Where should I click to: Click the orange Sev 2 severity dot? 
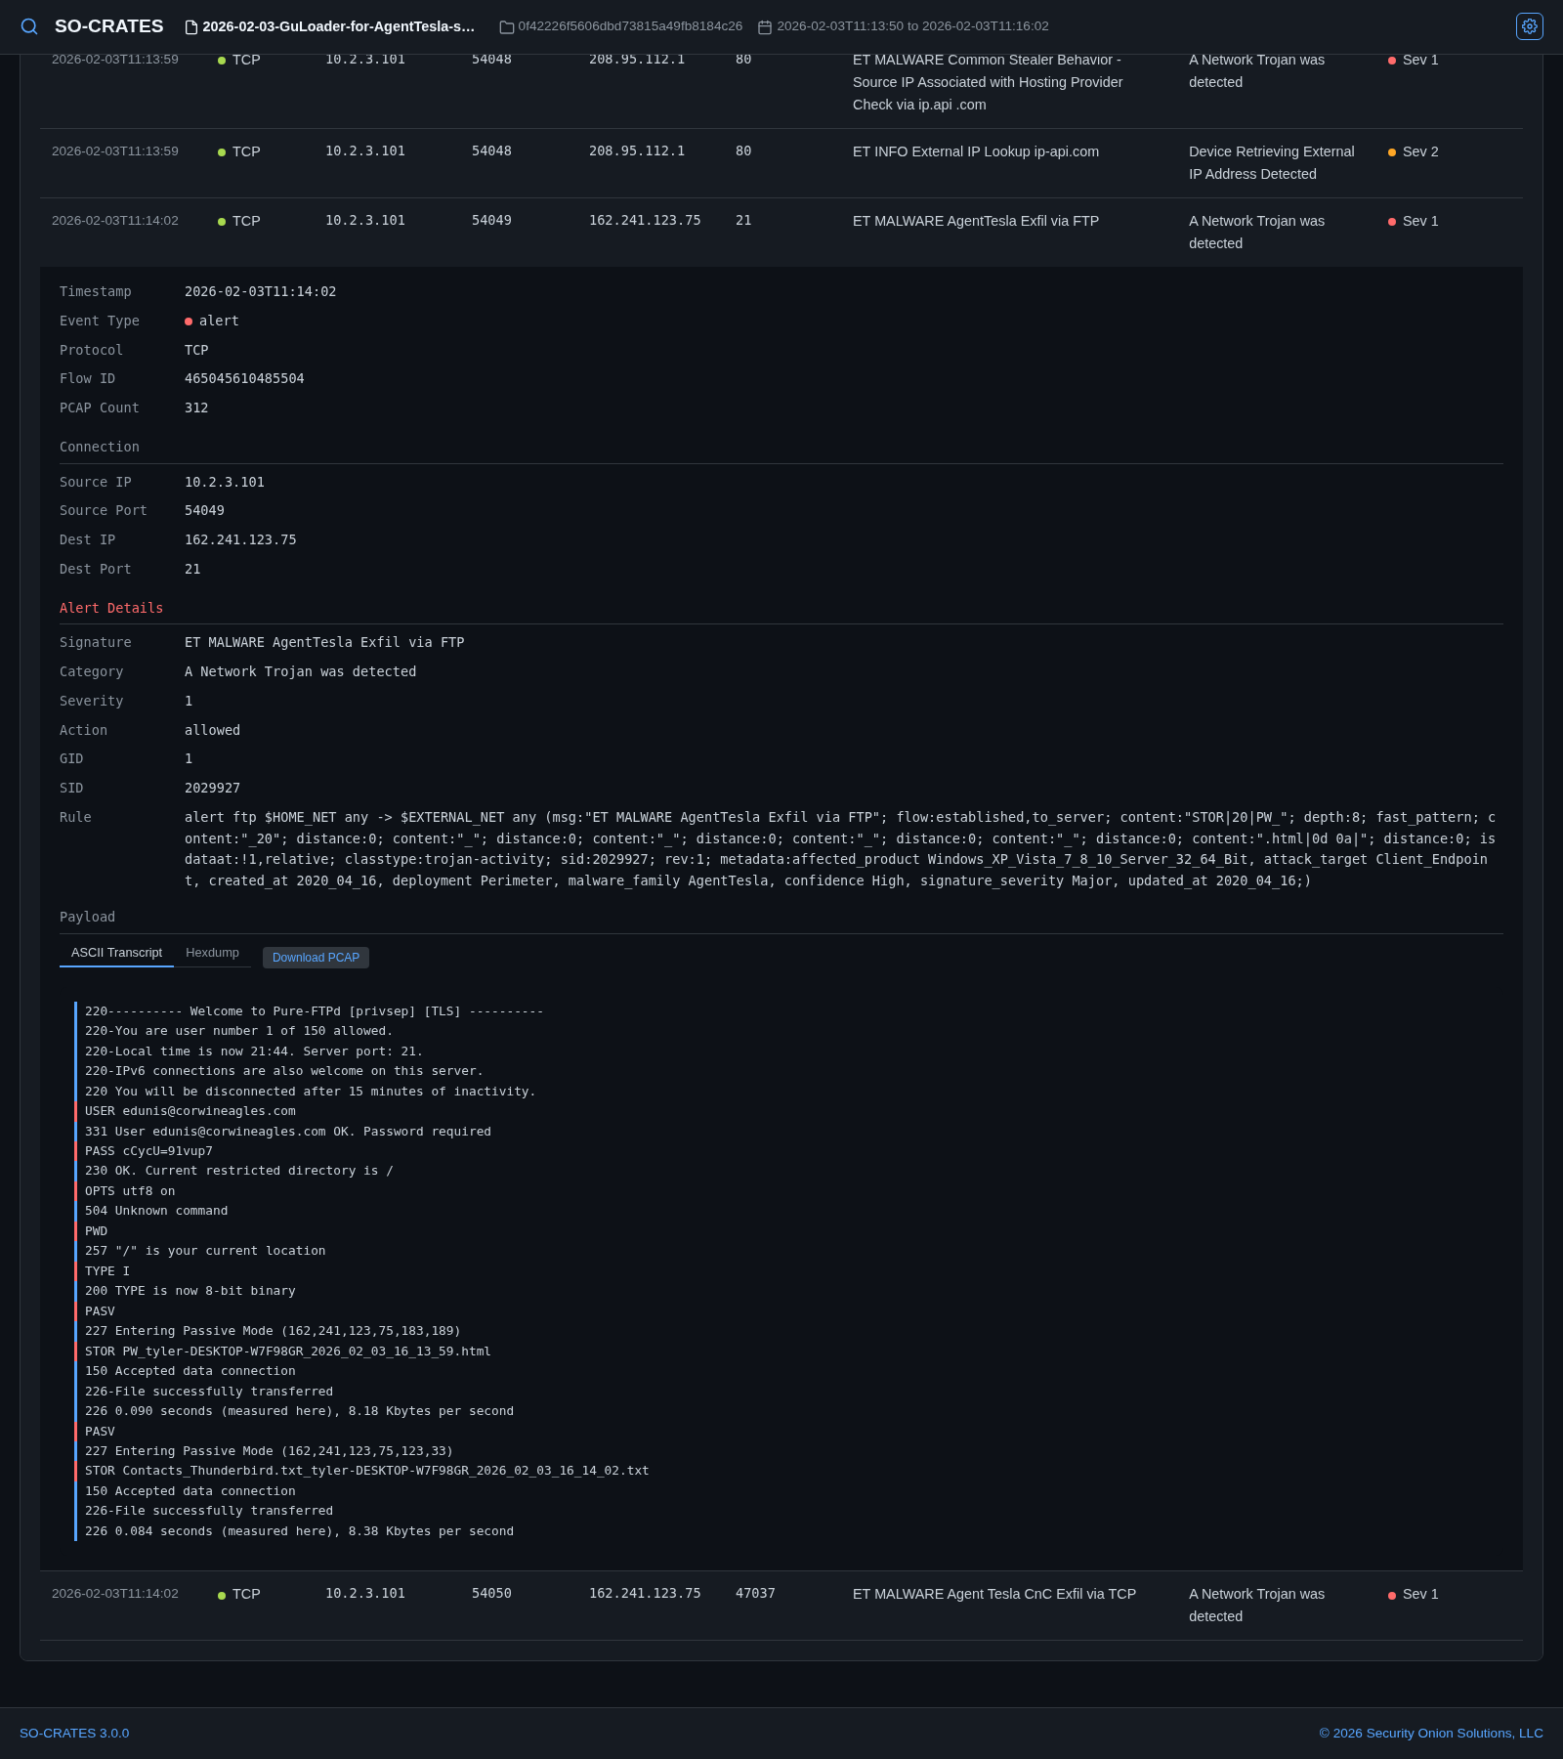point(1392,152)
